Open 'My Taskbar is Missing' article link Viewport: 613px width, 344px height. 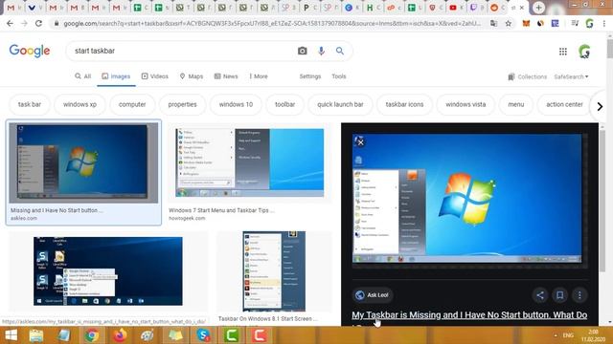pyautogui.click(x=469, y=315)
